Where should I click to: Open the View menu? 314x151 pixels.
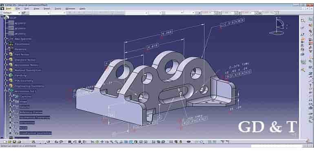pyautogui.click(x=36, y=9)
